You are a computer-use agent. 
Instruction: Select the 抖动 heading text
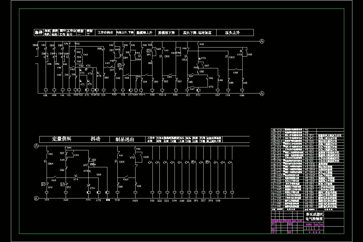point(96,139)
